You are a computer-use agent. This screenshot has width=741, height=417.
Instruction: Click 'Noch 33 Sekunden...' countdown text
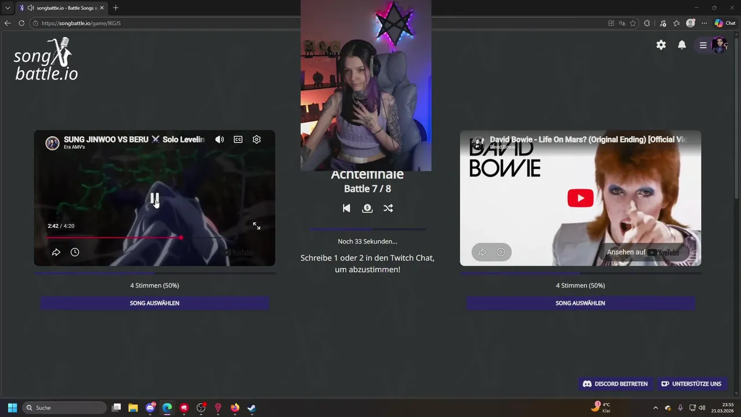(368, 242)
